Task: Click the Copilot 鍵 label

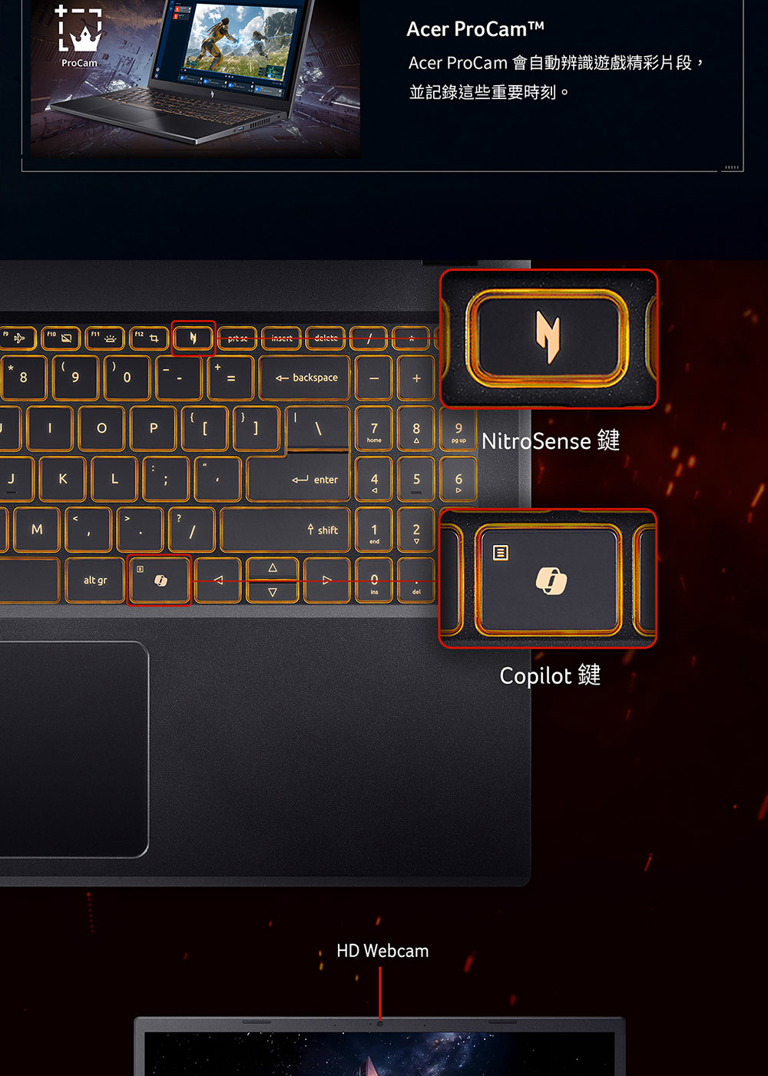Action: tap(550, 675)
